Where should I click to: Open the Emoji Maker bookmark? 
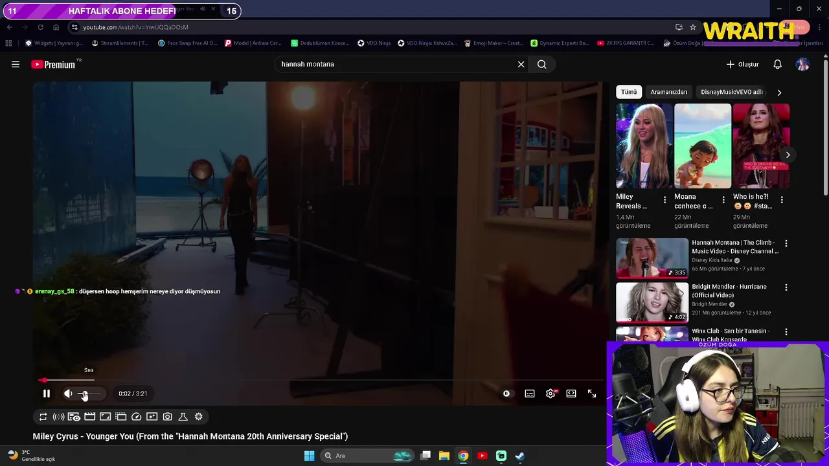pos(494,43)
